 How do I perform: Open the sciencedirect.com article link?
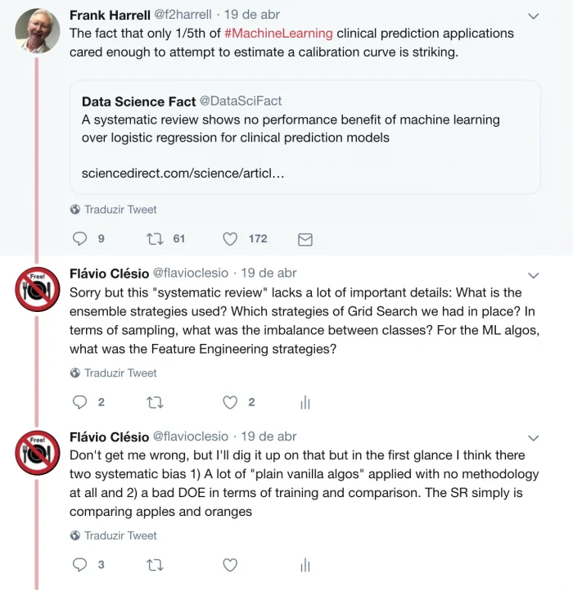183,174
